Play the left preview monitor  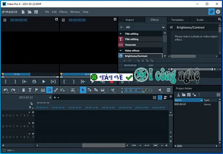(44, 82)
